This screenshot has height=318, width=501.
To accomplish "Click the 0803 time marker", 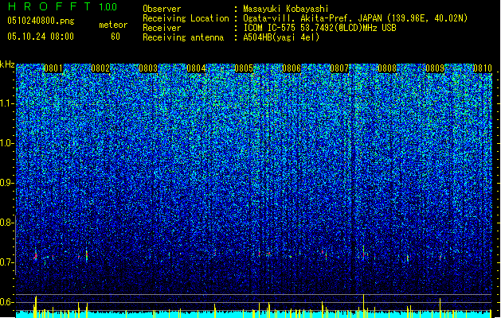I will pyautogui.click(x=148, y=68).
